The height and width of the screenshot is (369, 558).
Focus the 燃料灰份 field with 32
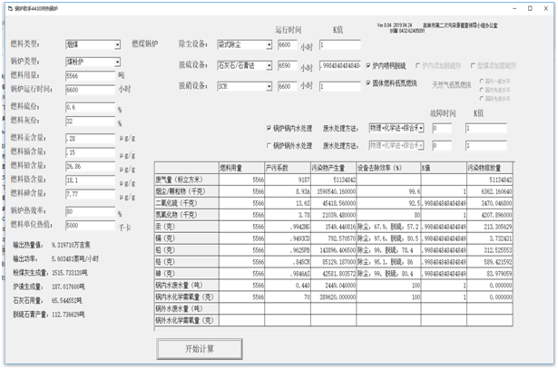coord(91,121)
